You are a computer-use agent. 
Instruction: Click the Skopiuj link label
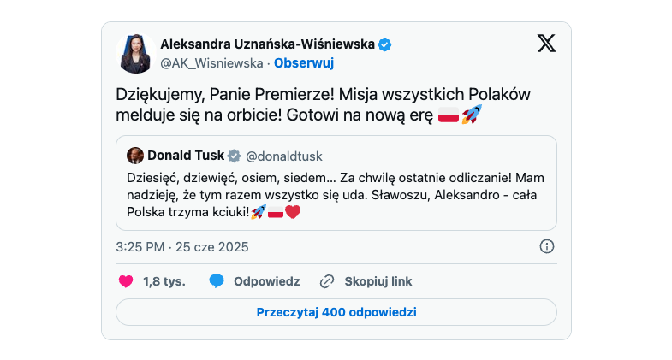pyautogui.click(x=378, y=281)
